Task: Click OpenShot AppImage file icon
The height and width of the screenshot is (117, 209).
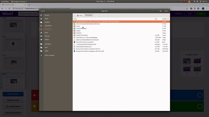Action: 74,38
